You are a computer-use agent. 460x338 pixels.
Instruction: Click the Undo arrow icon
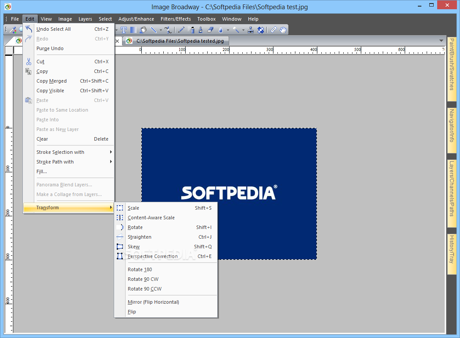pos(29,29)
